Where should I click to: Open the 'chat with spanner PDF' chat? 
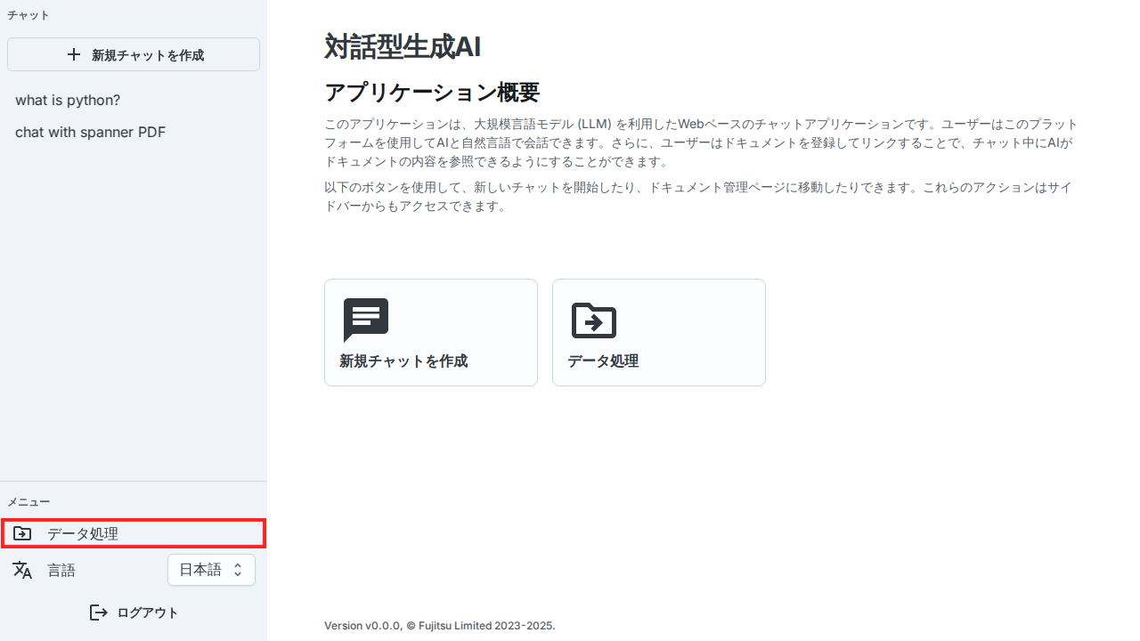90,132
